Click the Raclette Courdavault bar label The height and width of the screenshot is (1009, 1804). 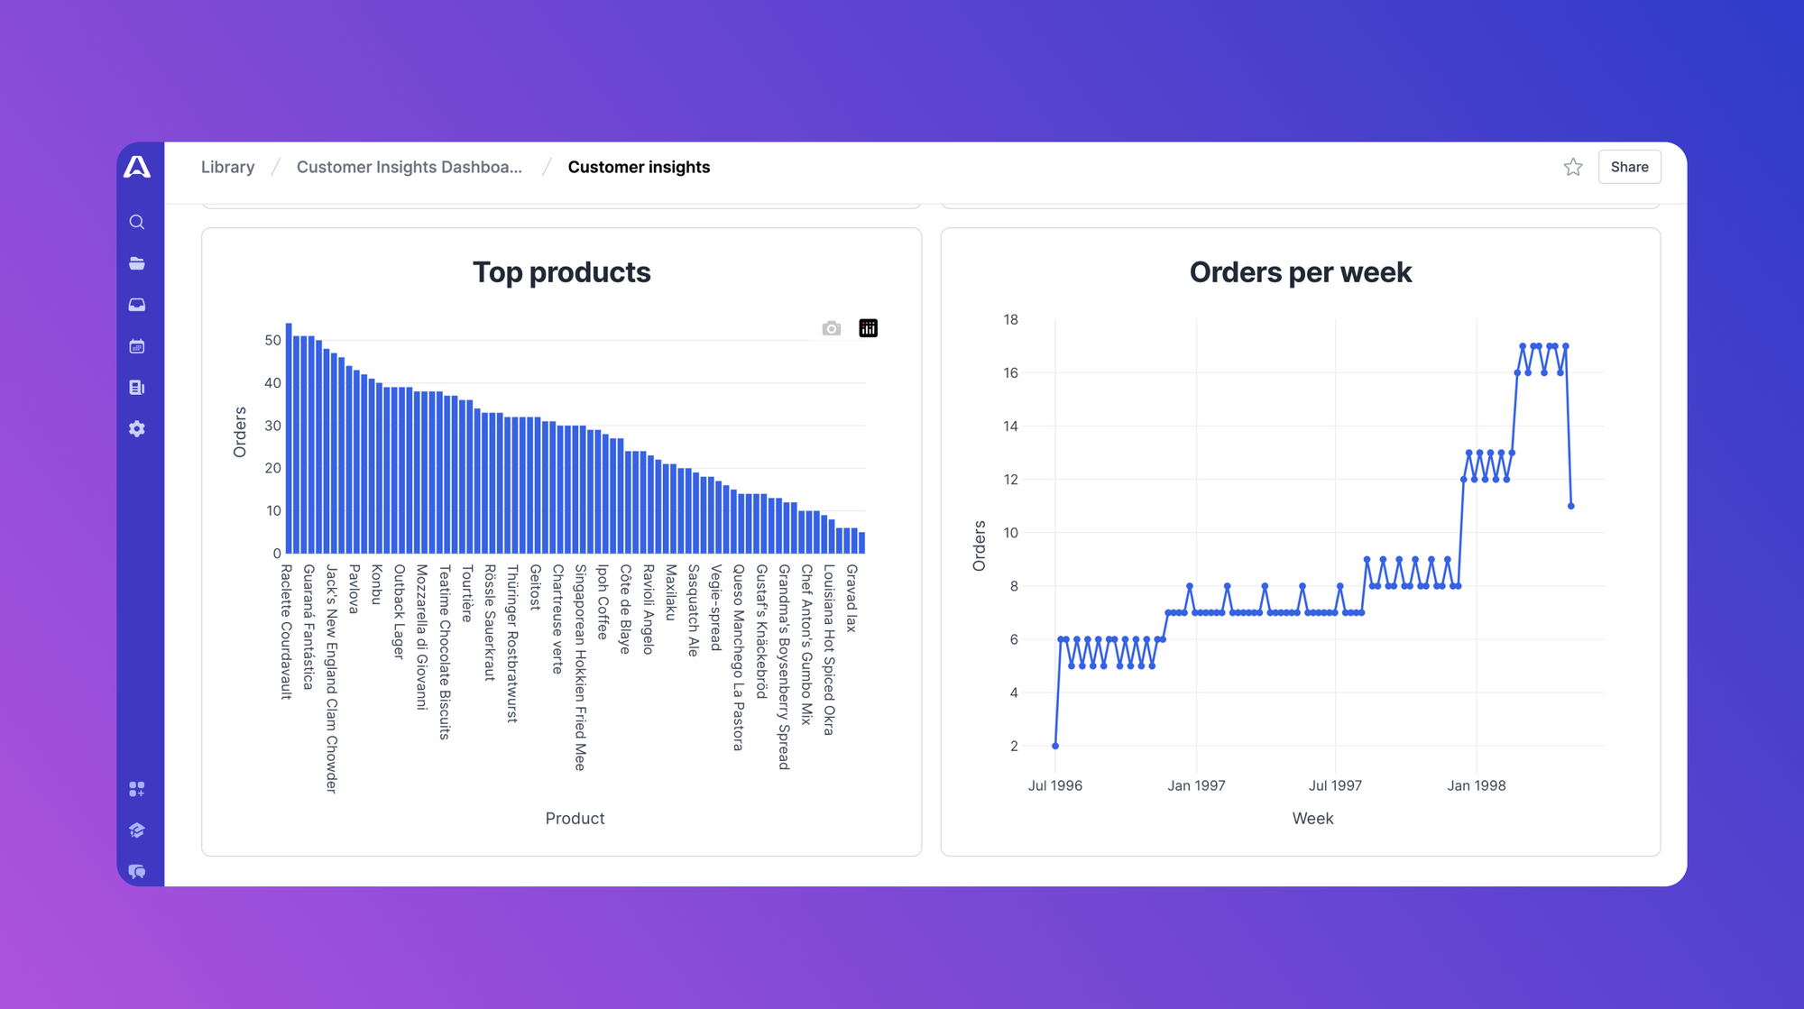(286, 632)
